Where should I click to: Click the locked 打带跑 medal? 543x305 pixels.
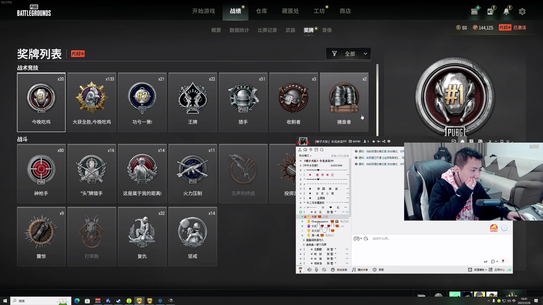pyautogui.click(x=92, y=237)
